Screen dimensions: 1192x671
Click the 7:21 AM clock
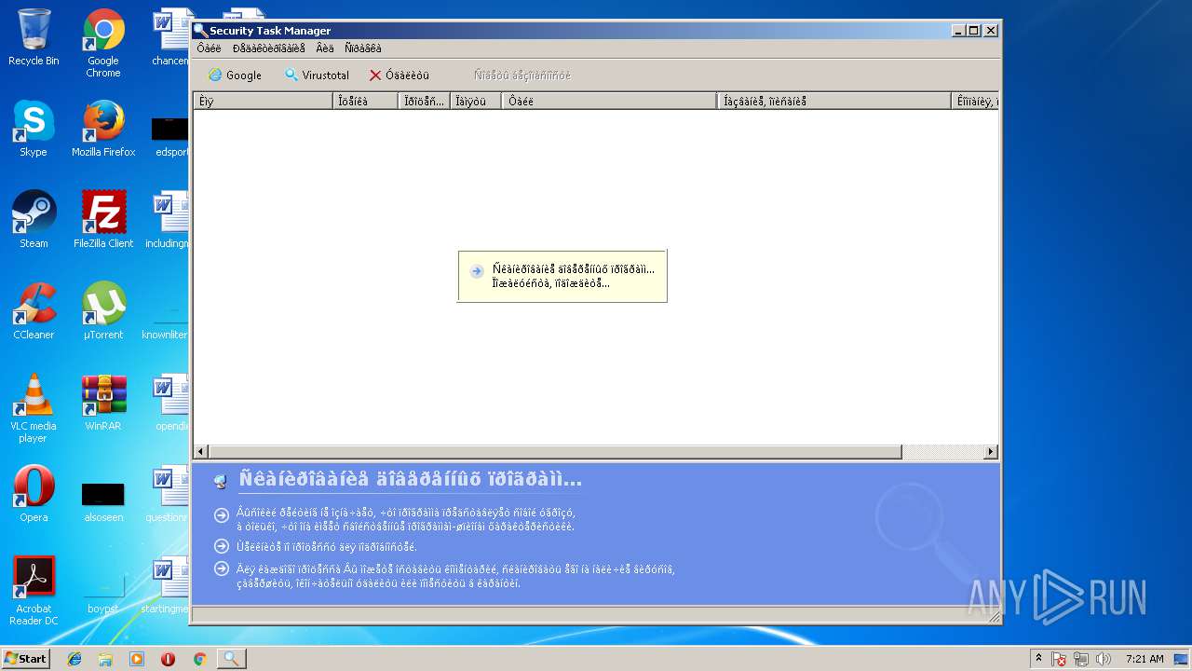tap(1145, 659)
